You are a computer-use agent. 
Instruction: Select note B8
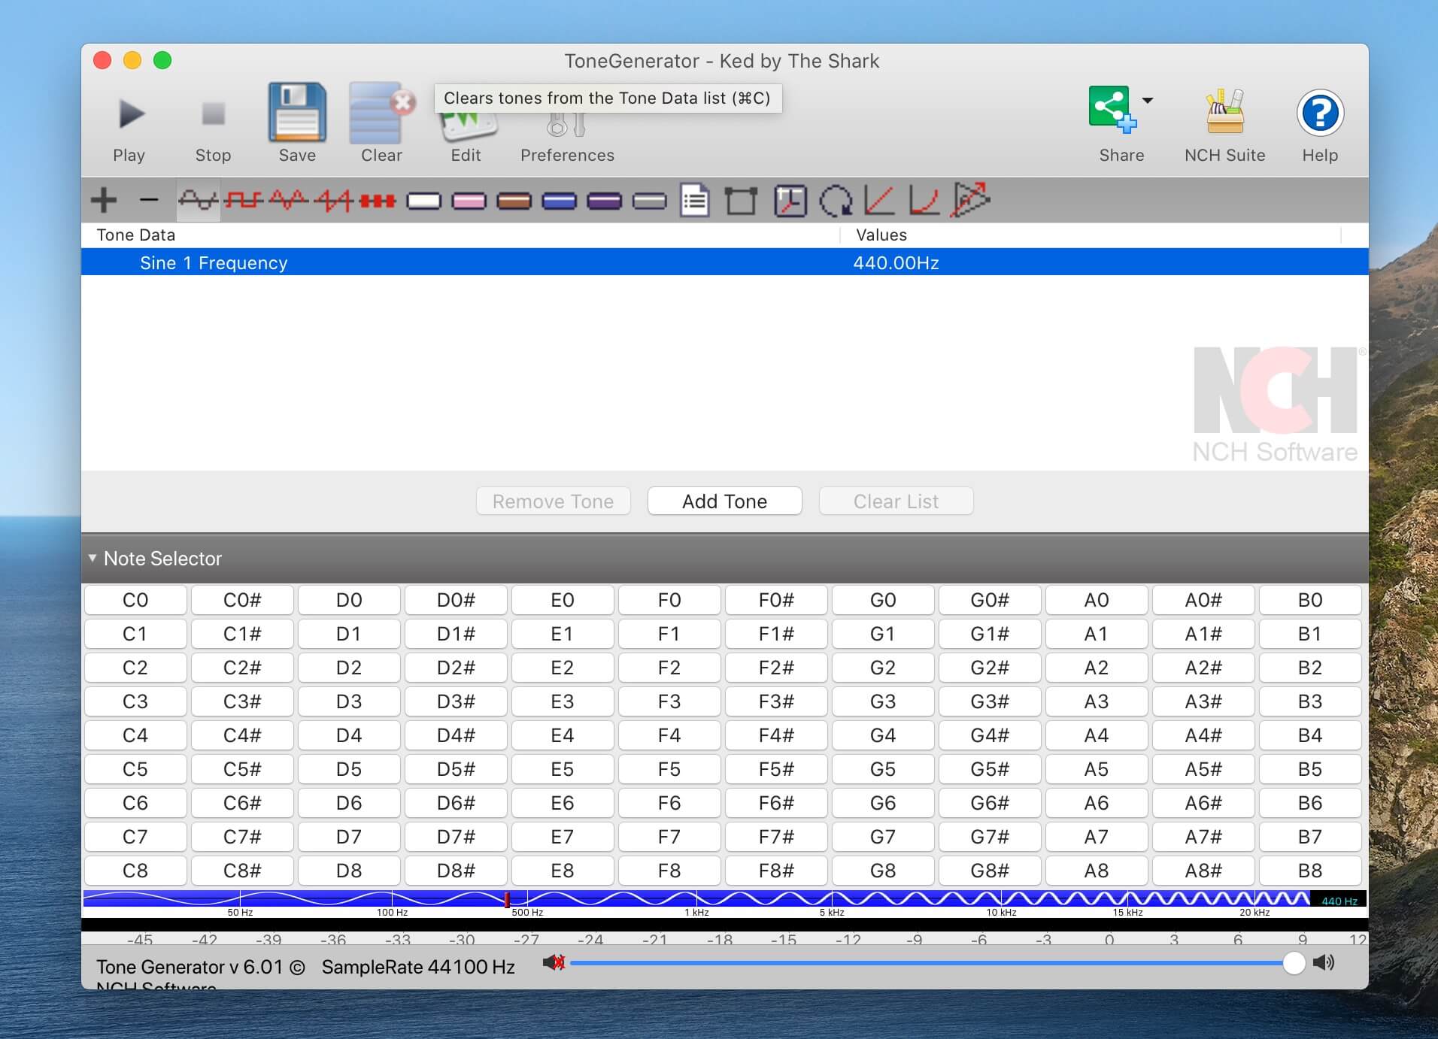(x=1309, y=871)
